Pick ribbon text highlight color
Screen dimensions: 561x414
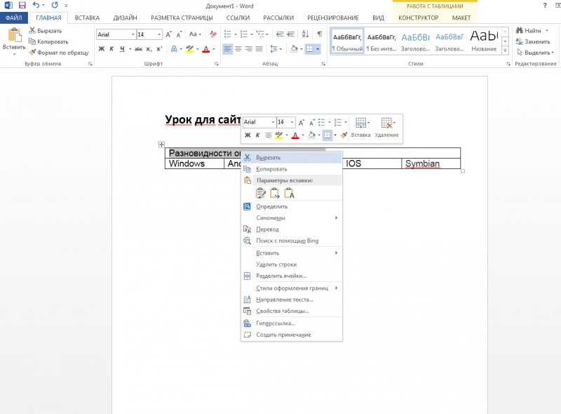pyautogui.click(x=189, y=48)
